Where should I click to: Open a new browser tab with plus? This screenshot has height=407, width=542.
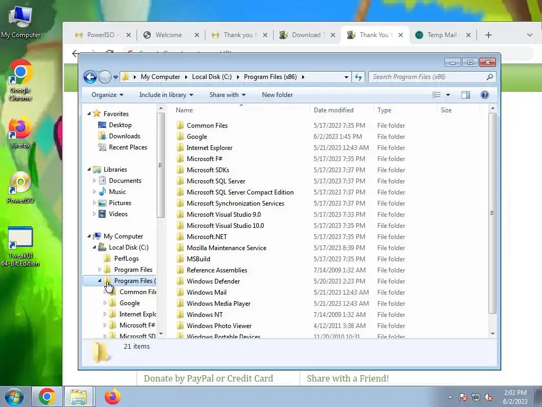pyautogui.click(x=489, y=35)
